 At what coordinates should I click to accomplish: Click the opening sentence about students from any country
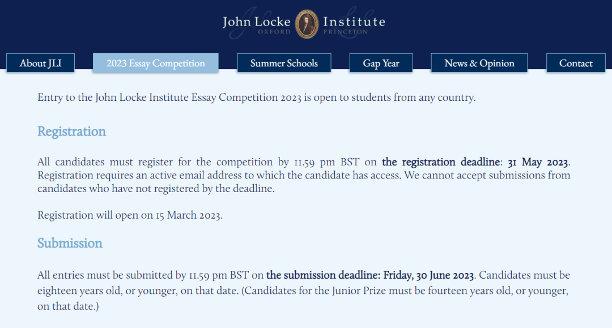(x=257, y=97)
